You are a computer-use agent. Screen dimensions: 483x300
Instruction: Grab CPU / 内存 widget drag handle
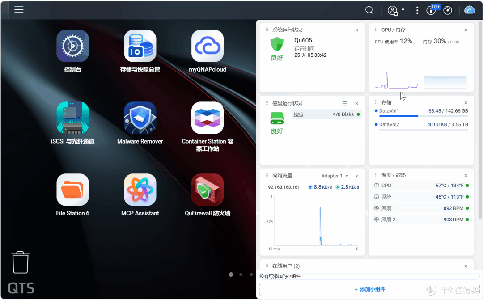click(x=376, y=30)
